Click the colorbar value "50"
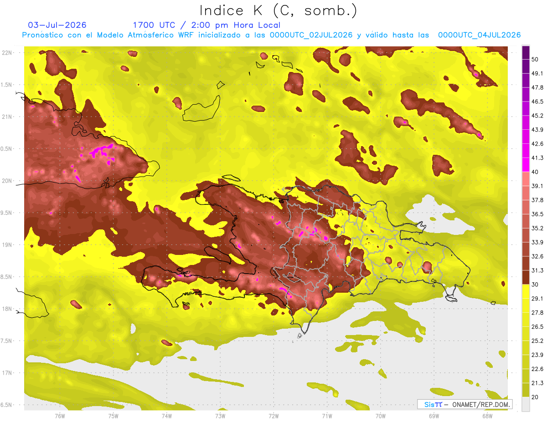 click(x=536, y=59)
